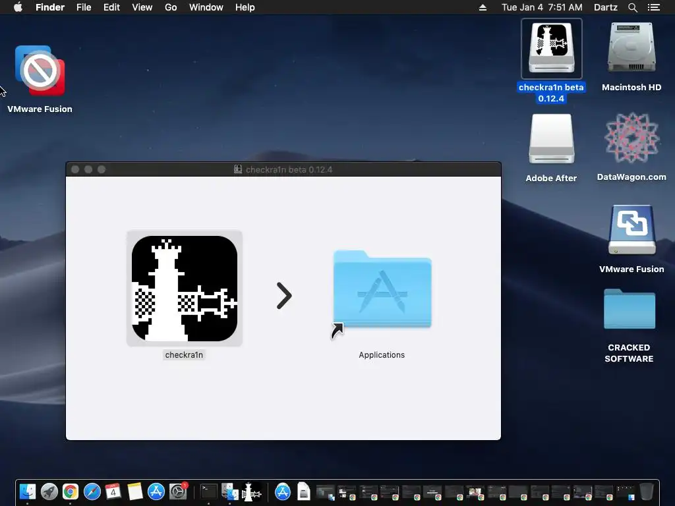The height and width of the screenshot is (506, 675).
Task: Open the Apple menu
Action: coord(18,7)
